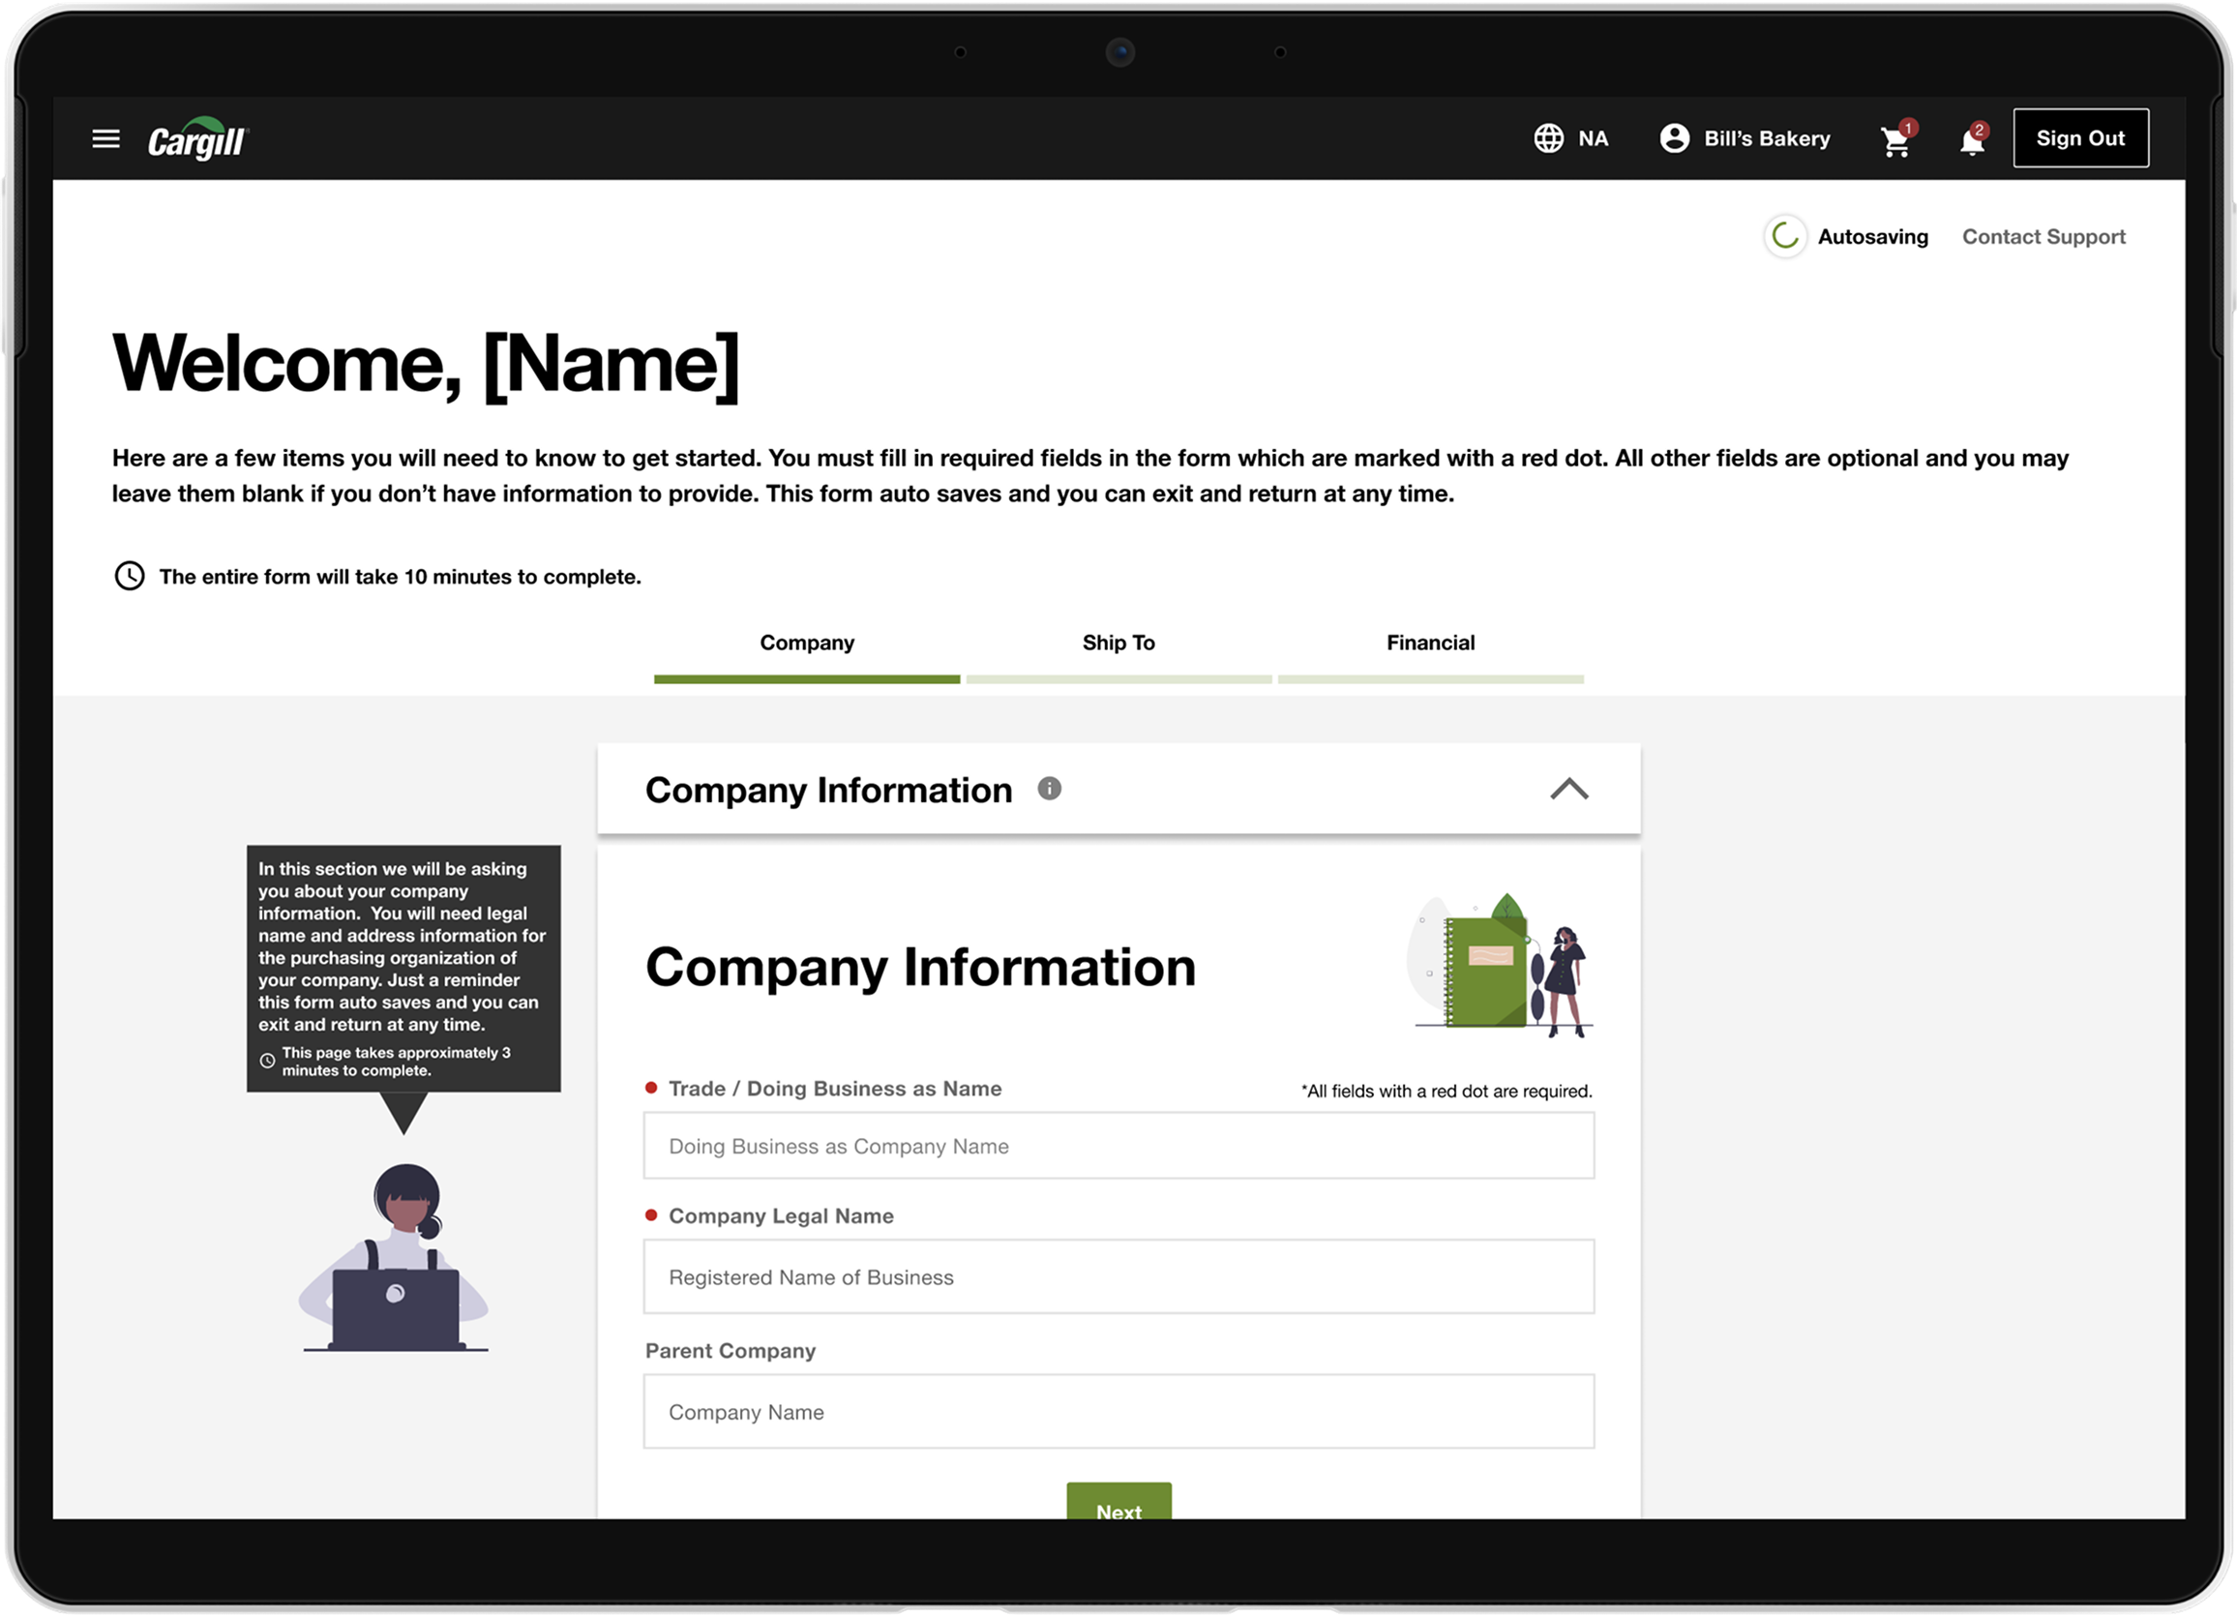Click the Company step progress bar
Screen dimensions: 2237x1618
(807, 679)
